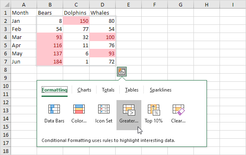Screen dimensions: 246x155
Task: Select Bears value 93 in Mar row
Action: (50, 37)
